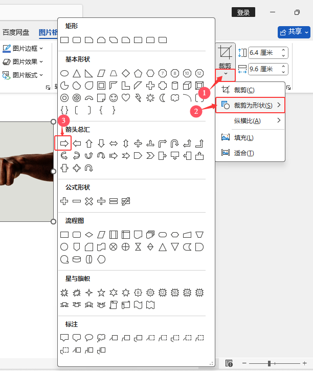313x371 pixels.
Task: Choose the rounded rectangle shape
Action: (x=77, y=40)
